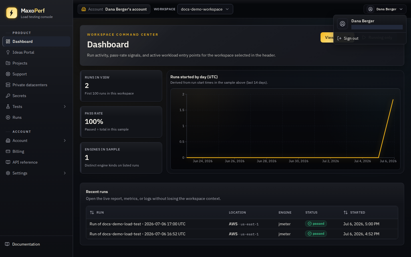
Task: Click the sort arrows icon next to RUN
Action: coord(92,212)
